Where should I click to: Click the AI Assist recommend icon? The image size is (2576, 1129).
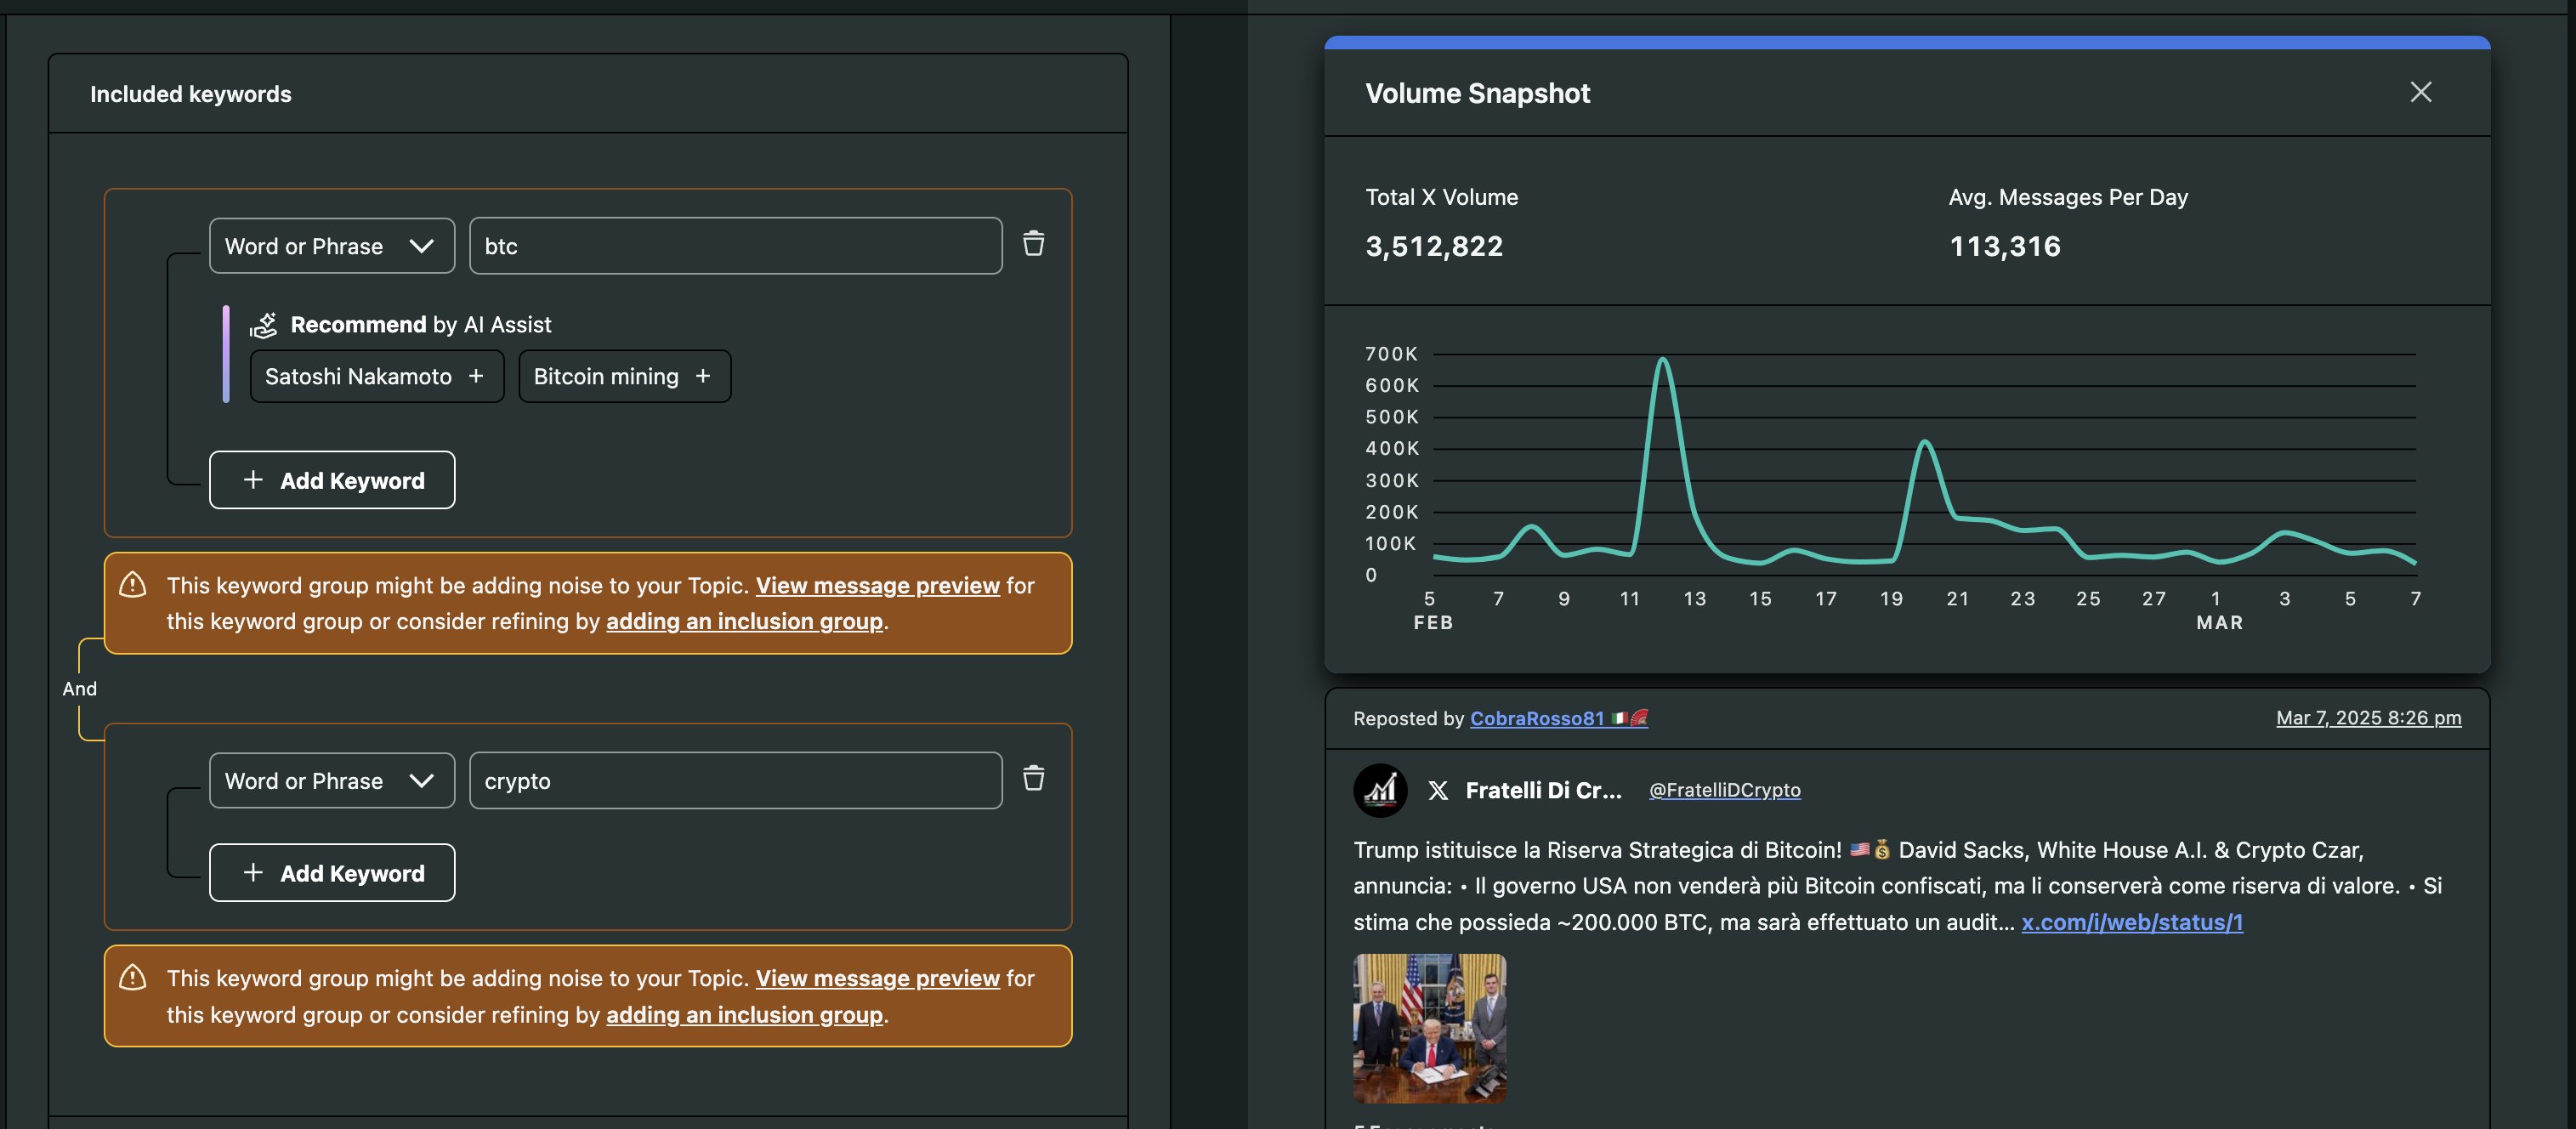click(263, 325)
